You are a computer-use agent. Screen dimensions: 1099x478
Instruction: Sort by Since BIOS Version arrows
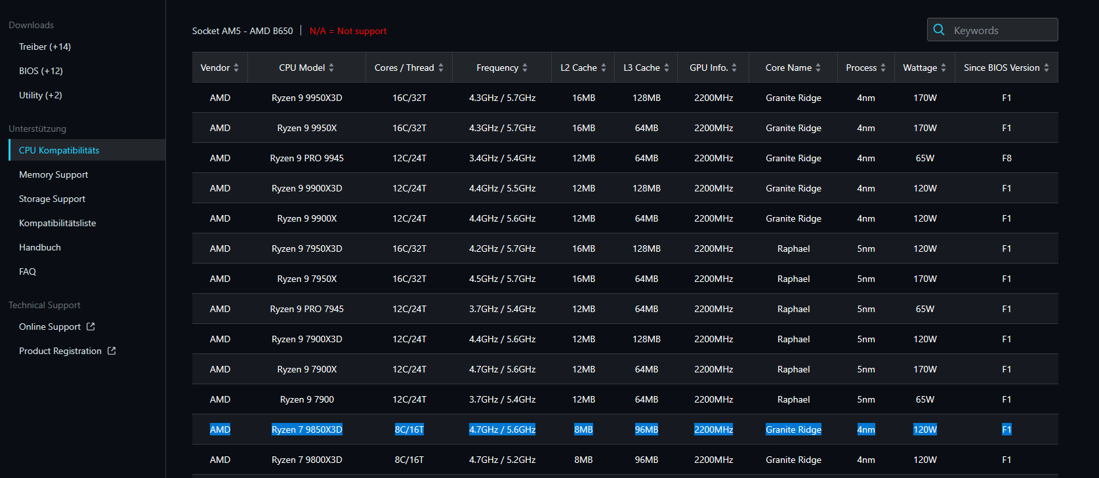(1047, 68)
